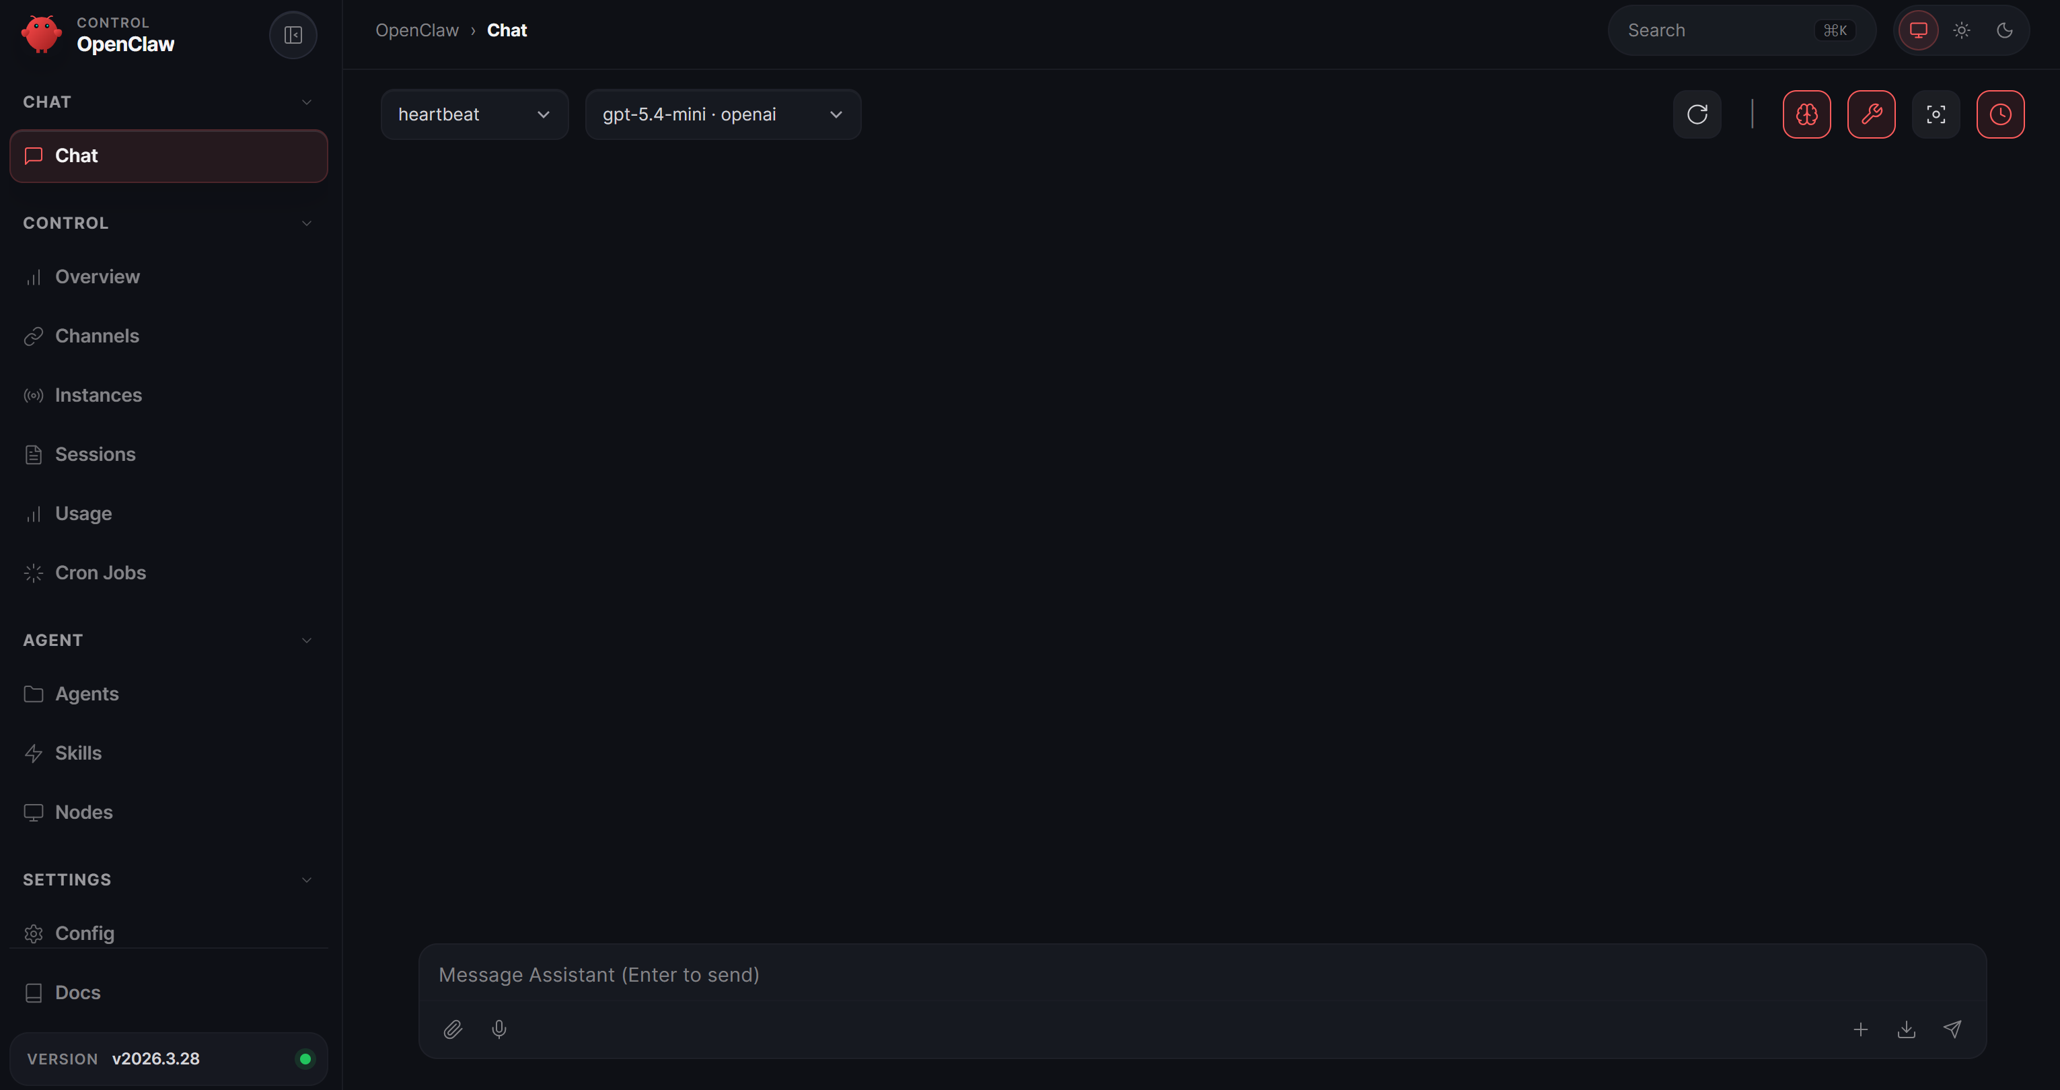
Task: Toggle the monitor/display mode icon near search
Action: click(1919, 30)
